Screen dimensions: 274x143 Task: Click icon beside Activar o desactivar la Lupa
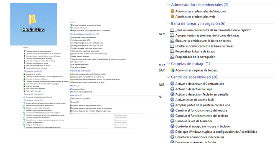[x=172, y=89]
